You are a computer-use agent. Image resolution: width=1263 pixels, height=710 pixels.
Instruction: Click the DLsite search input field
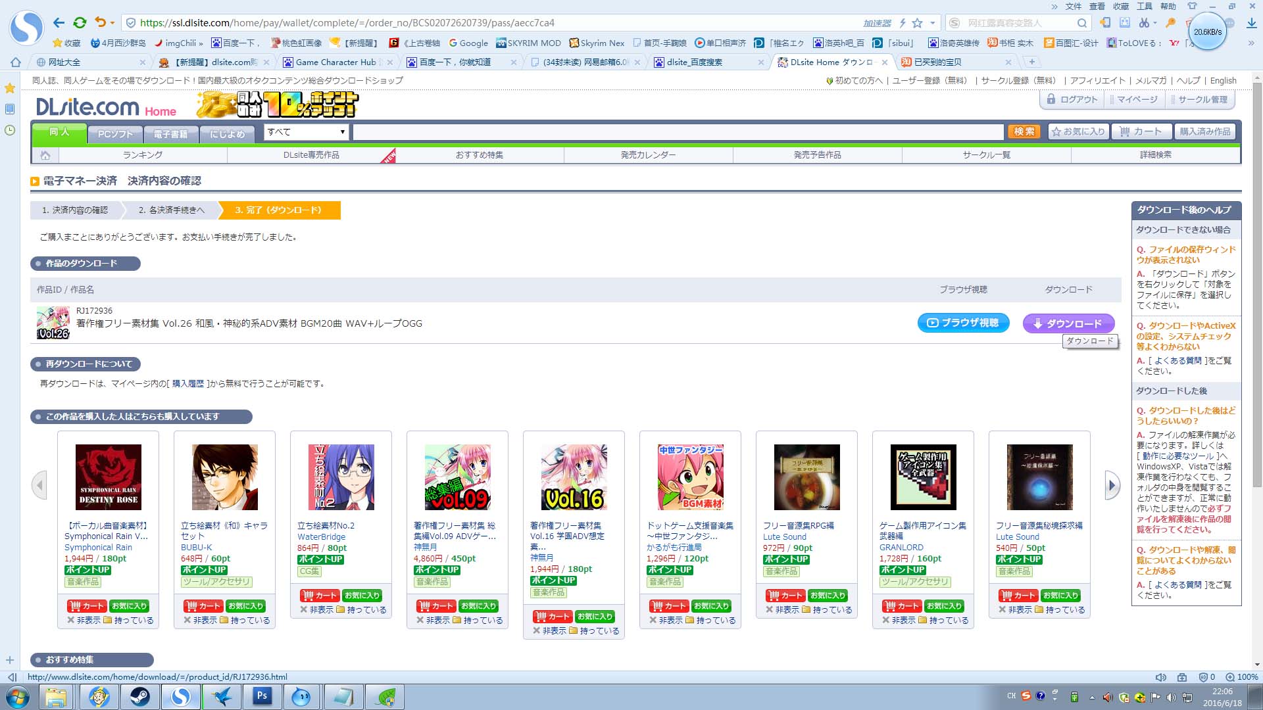point(678,132)
